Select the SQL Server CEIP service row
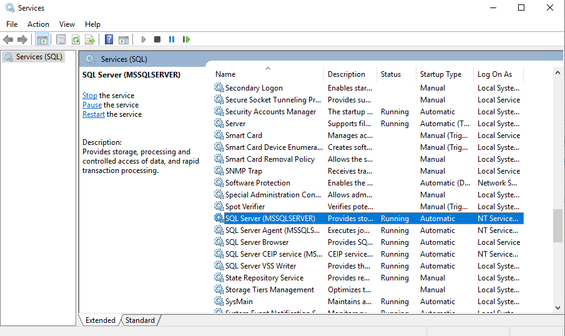 (368, 254)
